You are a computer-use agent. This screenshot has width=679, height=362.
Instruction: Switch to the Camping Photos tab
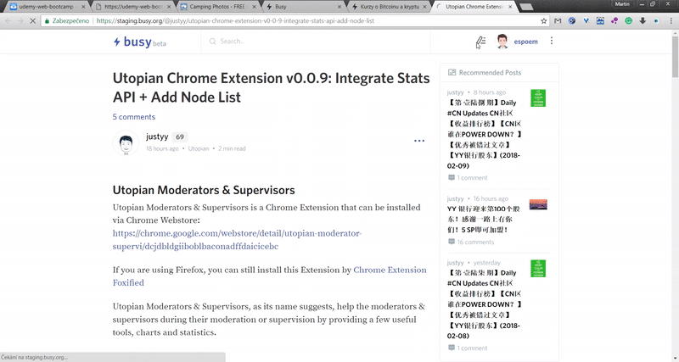pyautogui.click(x=219, y=7)
